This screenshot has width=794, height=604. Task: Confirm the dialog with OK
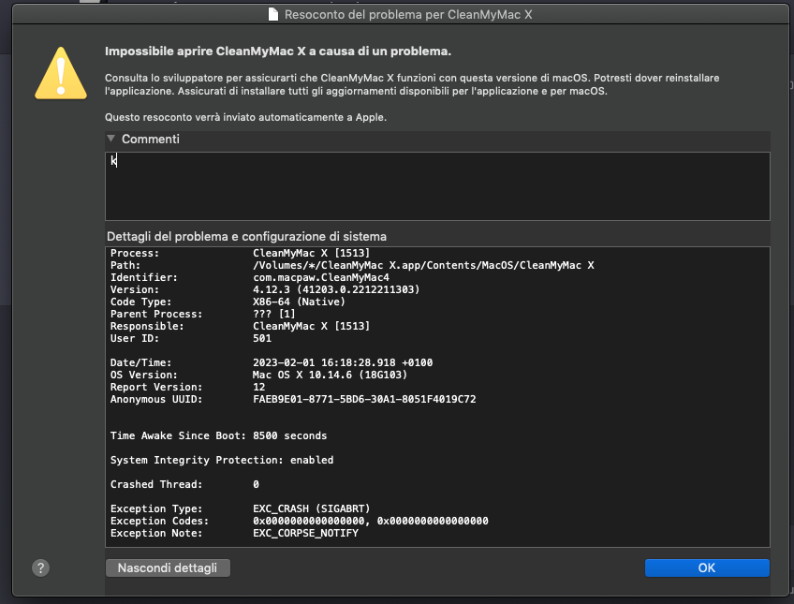coord(707,567)
